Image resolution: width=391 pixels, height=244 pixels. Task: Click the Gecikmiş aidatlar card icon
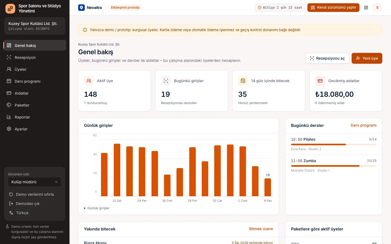pos(320,81)
